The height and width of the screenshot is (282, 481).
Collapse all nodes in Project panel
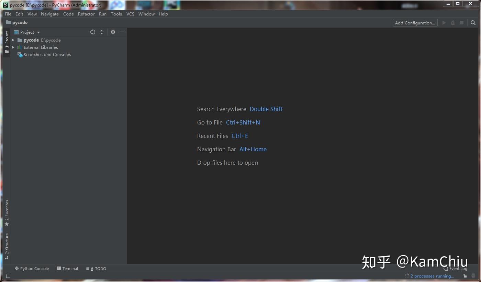(102, 32)
